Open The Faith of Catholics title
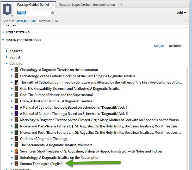This screenshot has width=192, height=170. 101,82
